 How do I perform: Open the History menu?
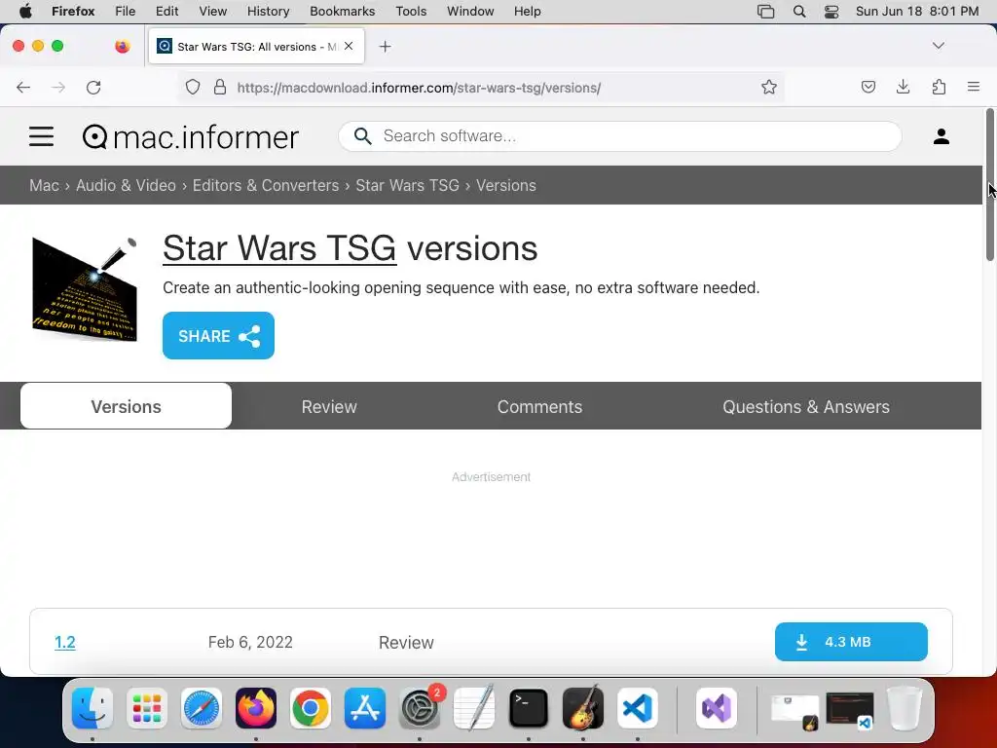tap(268, 11)
